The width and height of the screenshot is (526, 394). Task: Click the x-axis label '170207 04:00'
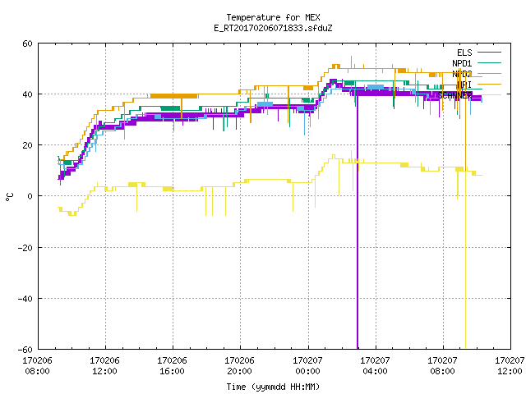click(375, 365)
